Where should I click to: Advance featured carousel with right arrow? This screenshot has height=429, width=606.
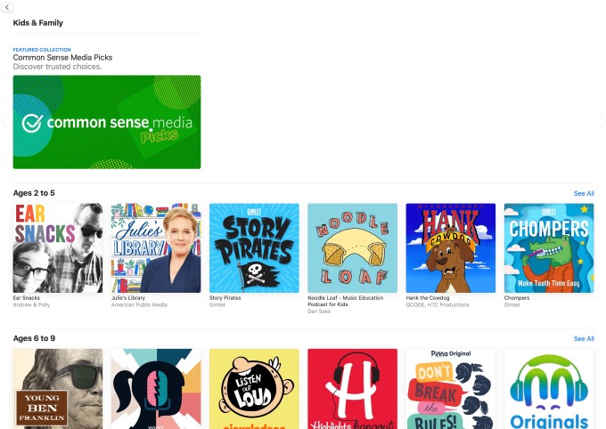pos(602,122)
